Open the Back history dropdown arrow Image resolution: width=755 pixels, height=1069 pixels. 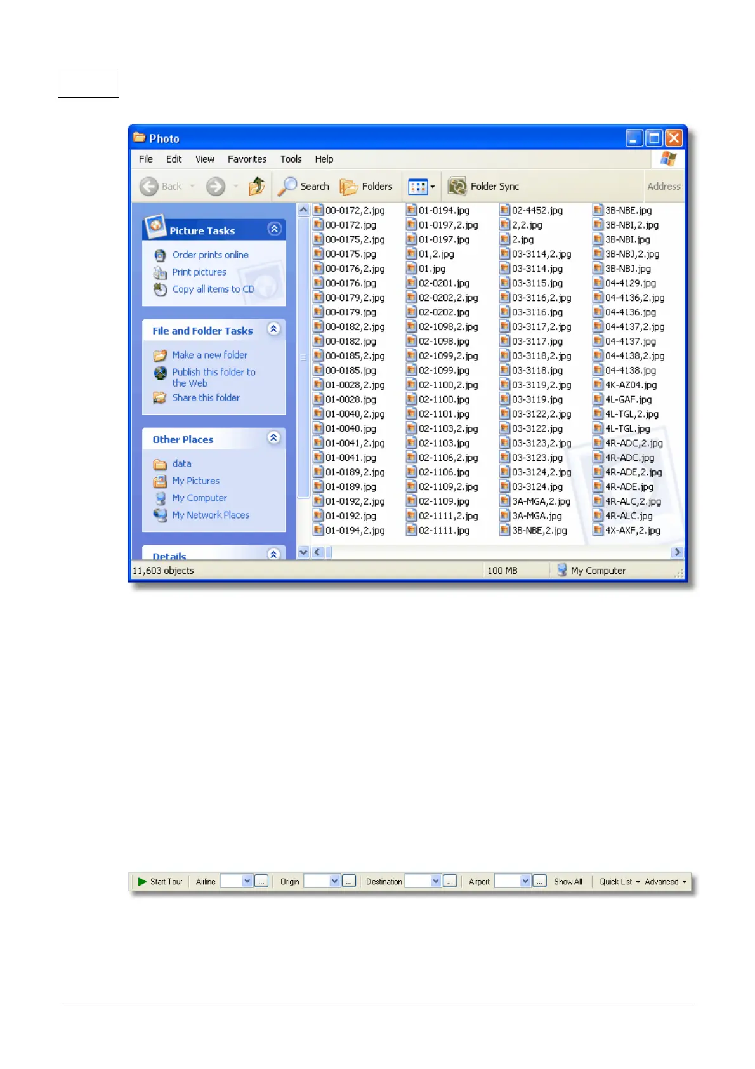(x=192, y=186)
